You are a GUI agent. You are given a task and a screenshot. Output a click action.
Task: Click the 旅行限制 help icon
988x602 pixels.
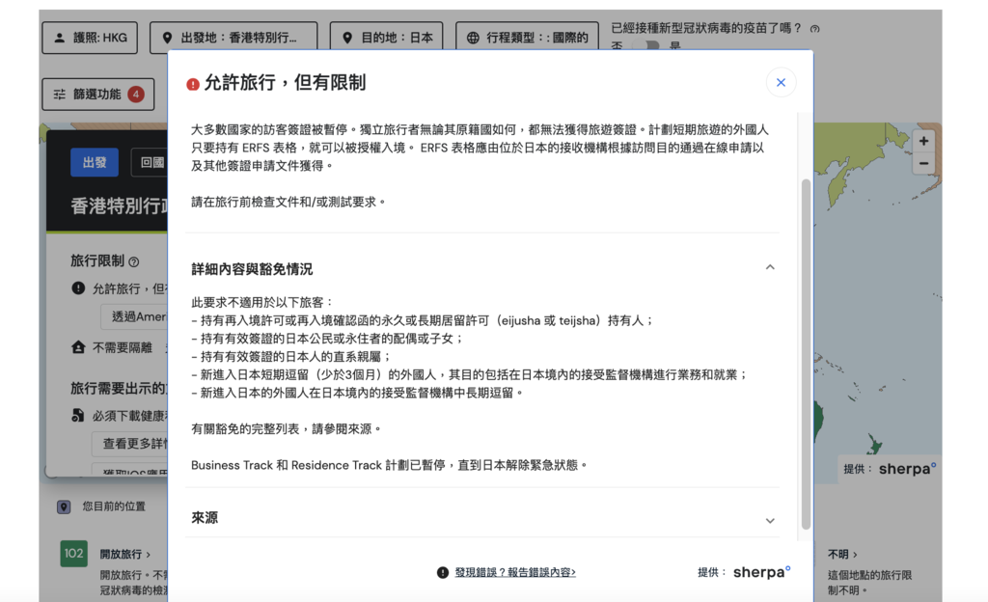pos(133,262)
